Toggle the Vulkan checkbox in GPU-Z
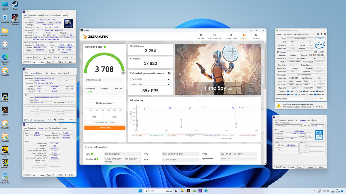Image resolution: width=346 pixels, height=194 pixels. tap(287, 95)
